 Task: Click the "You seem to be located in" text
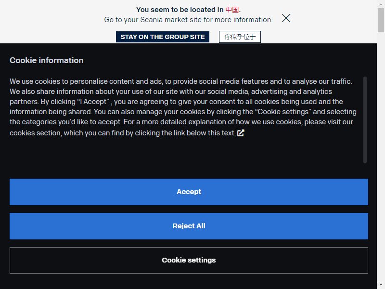click(x=180, y=10)
